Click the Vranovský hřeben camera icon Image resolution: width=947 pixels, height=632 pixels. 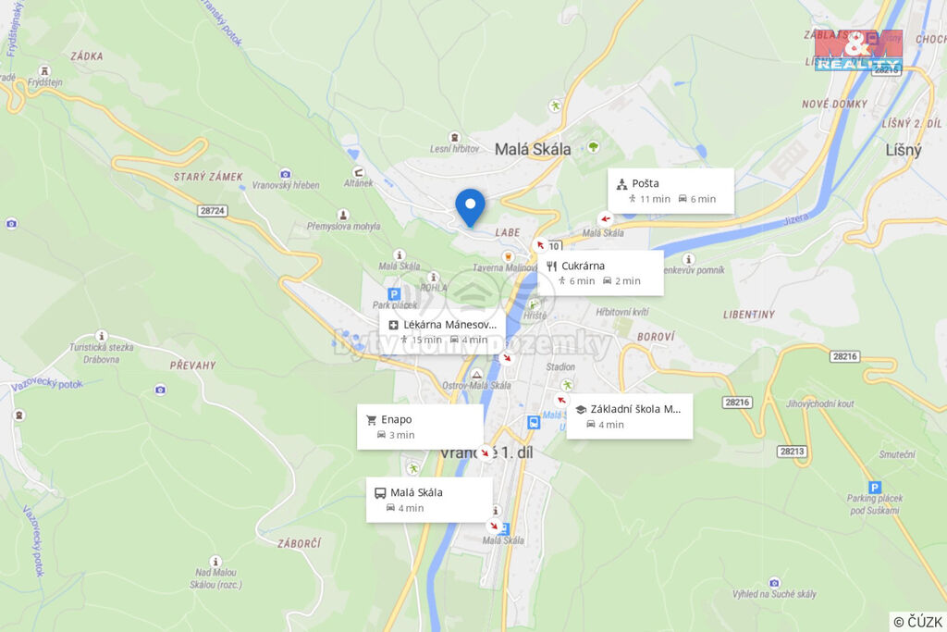285,174
